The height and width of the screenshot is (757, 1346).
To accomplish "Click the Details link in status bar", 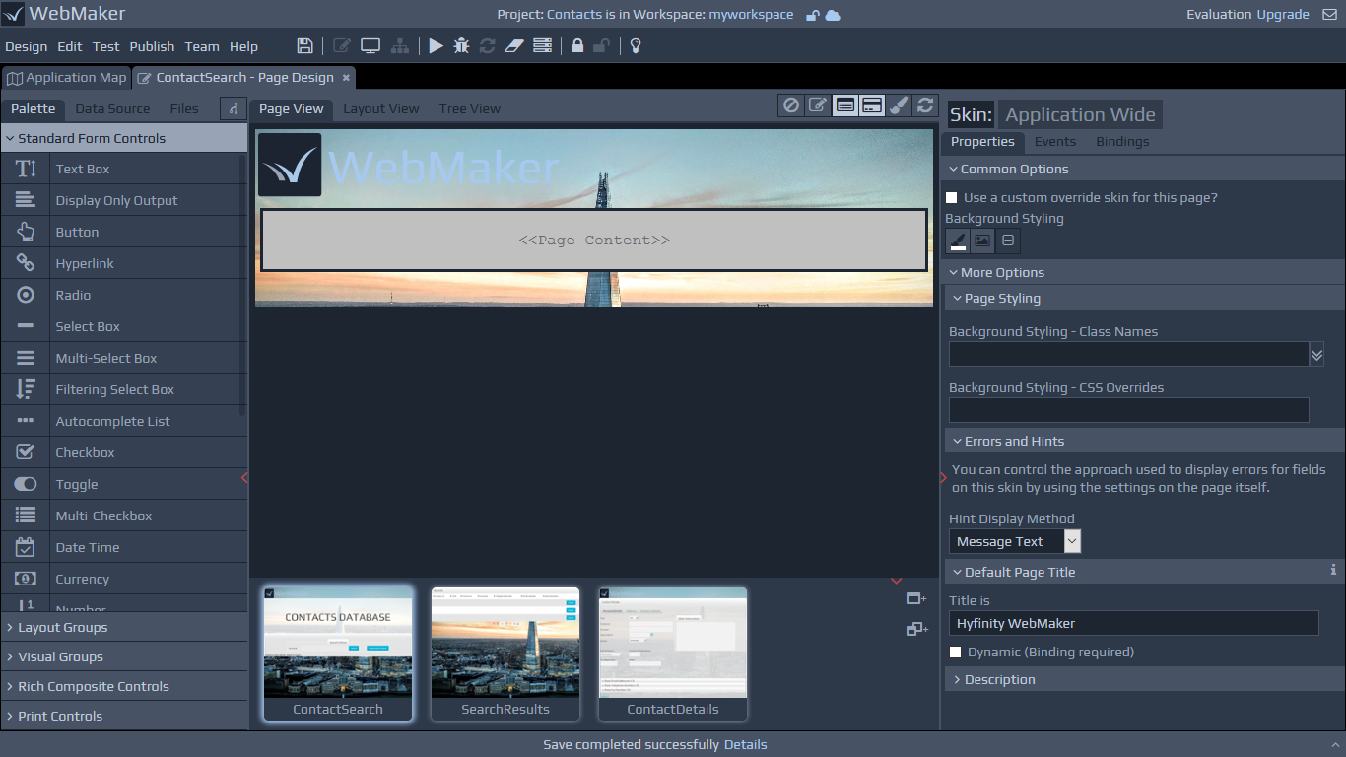I will click(745, 744).
